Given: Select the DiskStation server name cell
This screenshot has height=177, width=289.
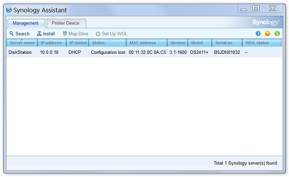Looking at the screenshot, I should point(20,52).
